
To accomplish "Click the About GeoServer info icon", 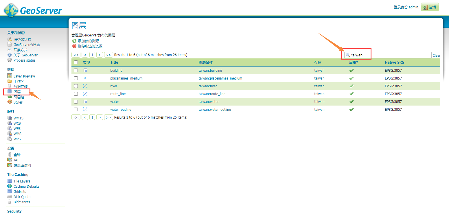I will [10, 55].
